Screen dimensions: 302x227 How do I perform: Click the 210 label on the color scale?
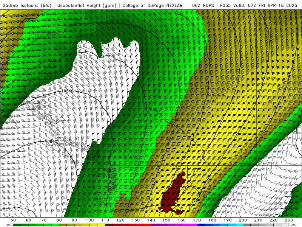[258, 220]
